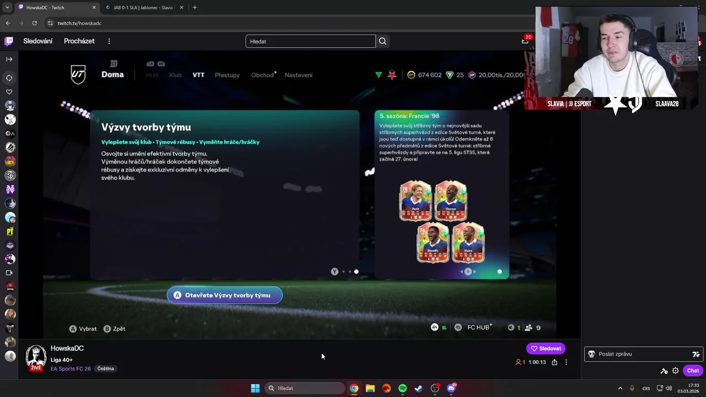
Task: Click the Sledovat follow button
Action: tap(545, 348)
